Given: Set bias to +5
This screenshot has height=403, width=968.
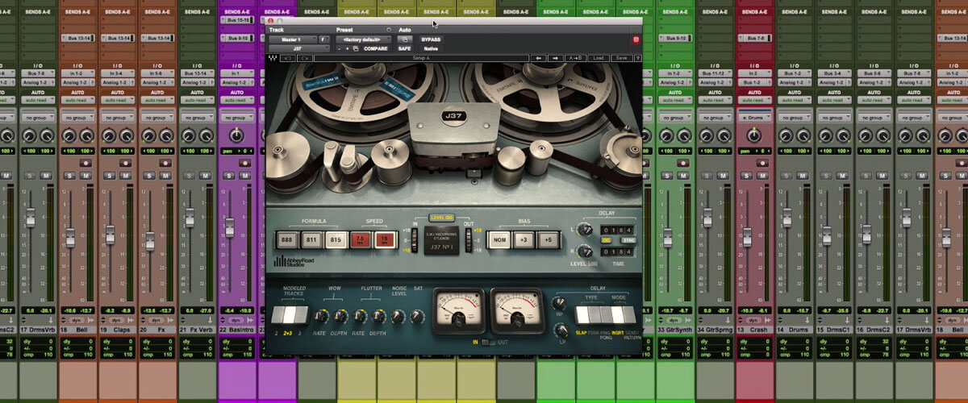Looking at the screenshot, I should 549,240.
